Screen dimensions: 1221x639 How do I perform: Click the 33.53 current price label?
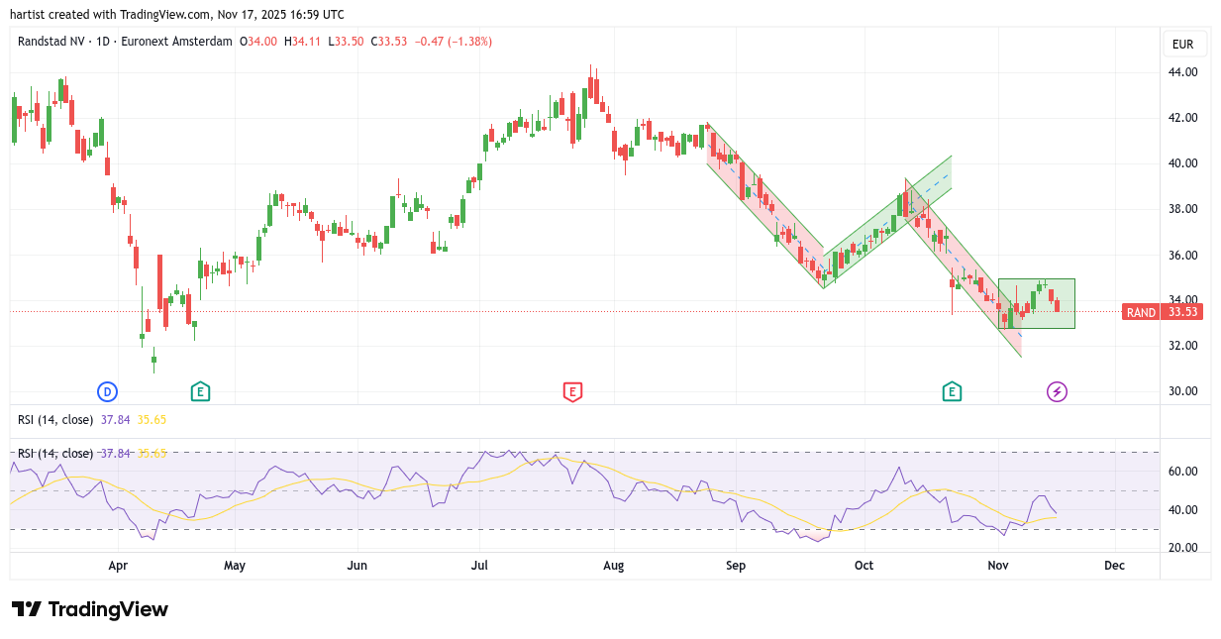1182,312
